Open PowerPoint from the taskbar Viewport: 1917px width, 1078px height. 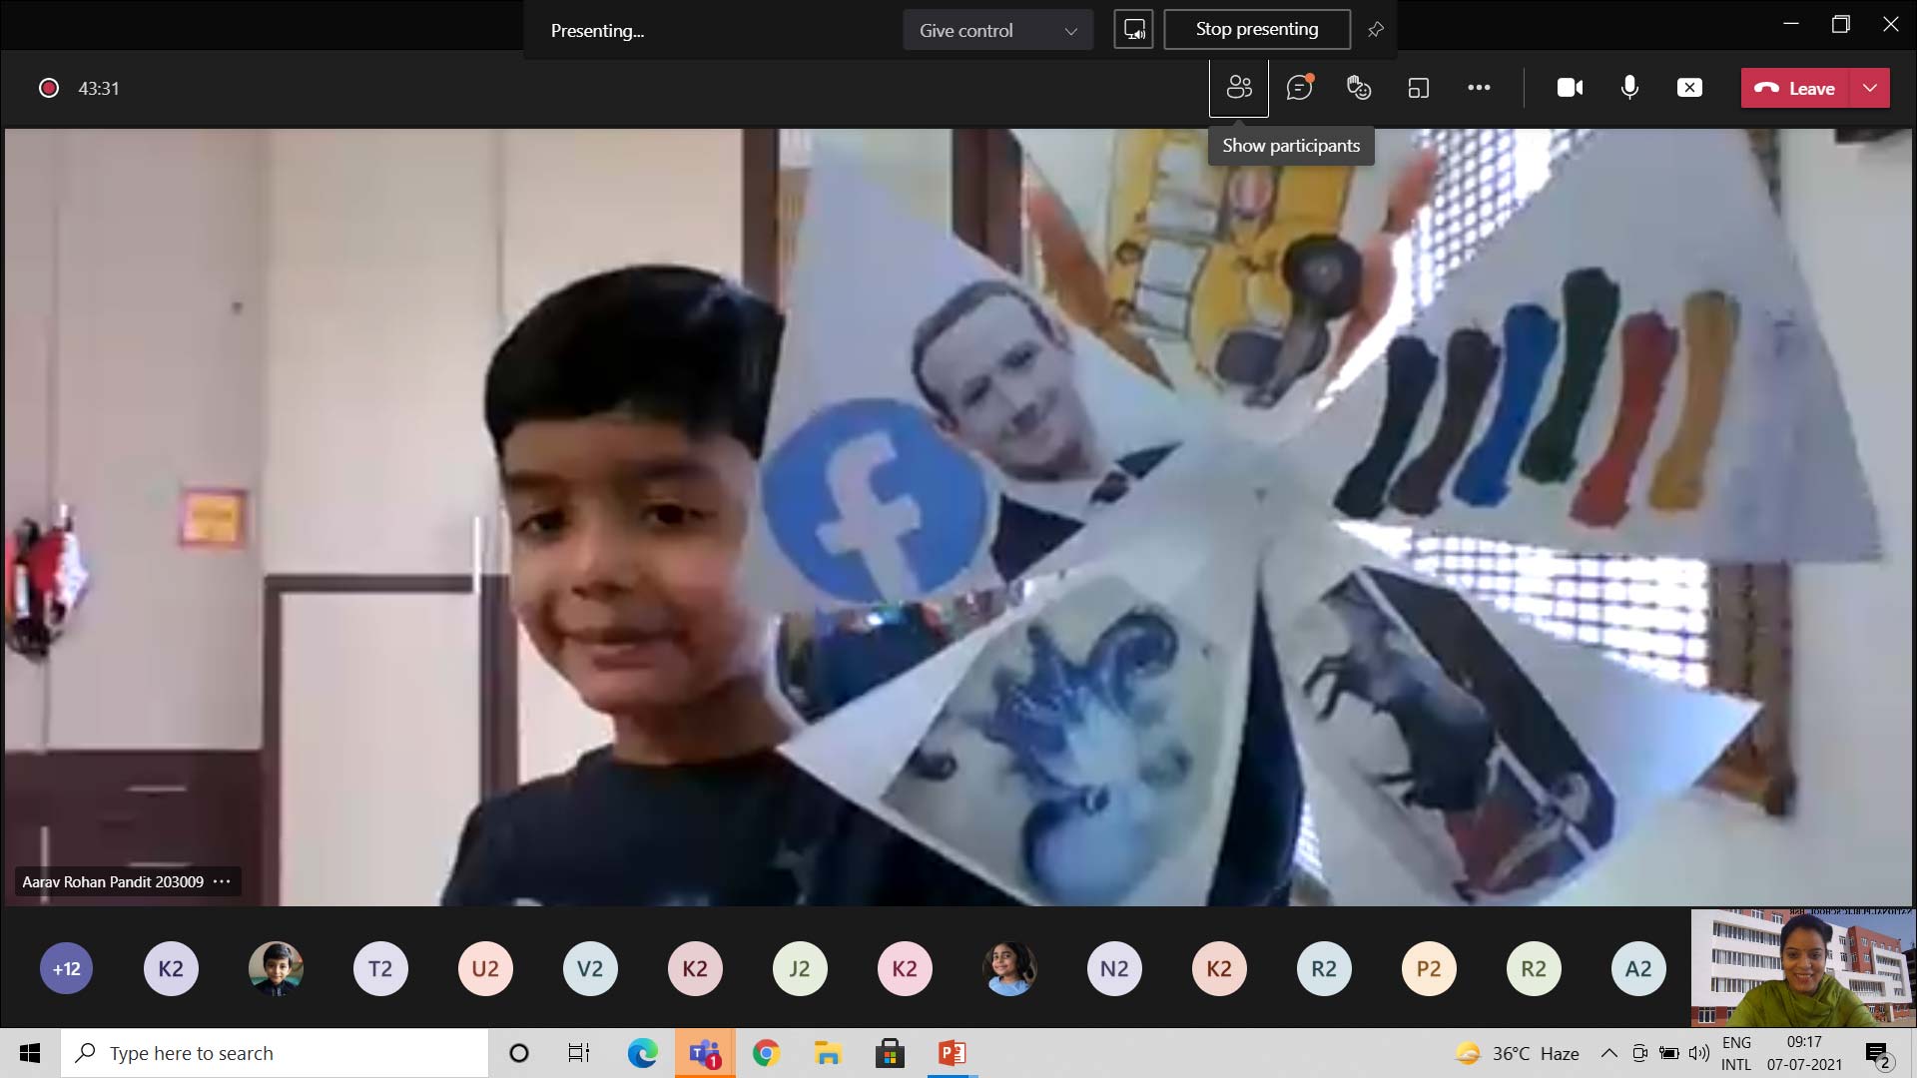(952, 1053)
